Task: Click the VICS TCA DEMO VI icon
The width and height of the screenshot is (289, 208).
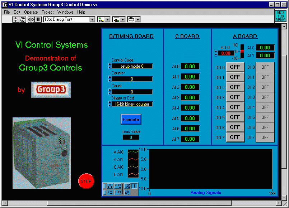Action: 280,16
